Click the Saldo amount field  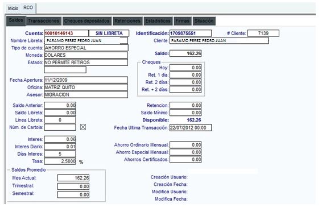point(185,53)
